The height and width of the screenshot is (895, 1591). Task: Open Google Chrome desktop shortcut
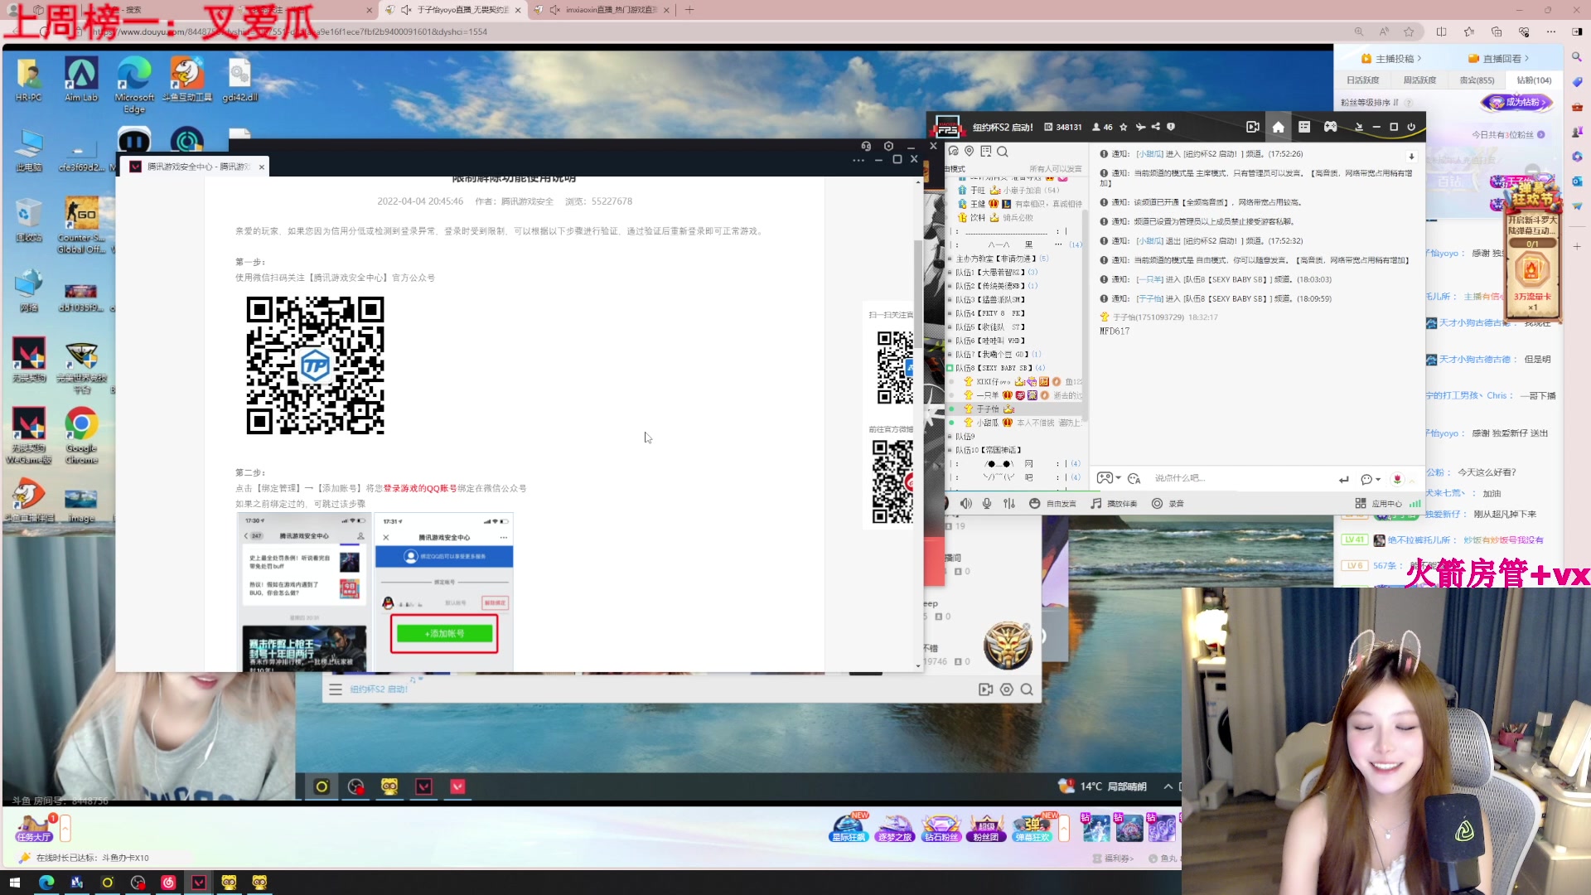(81, 437)
